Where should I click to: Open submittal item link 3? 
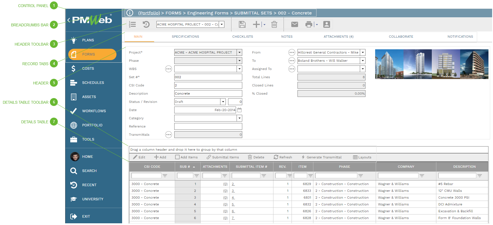pos(233,191)
